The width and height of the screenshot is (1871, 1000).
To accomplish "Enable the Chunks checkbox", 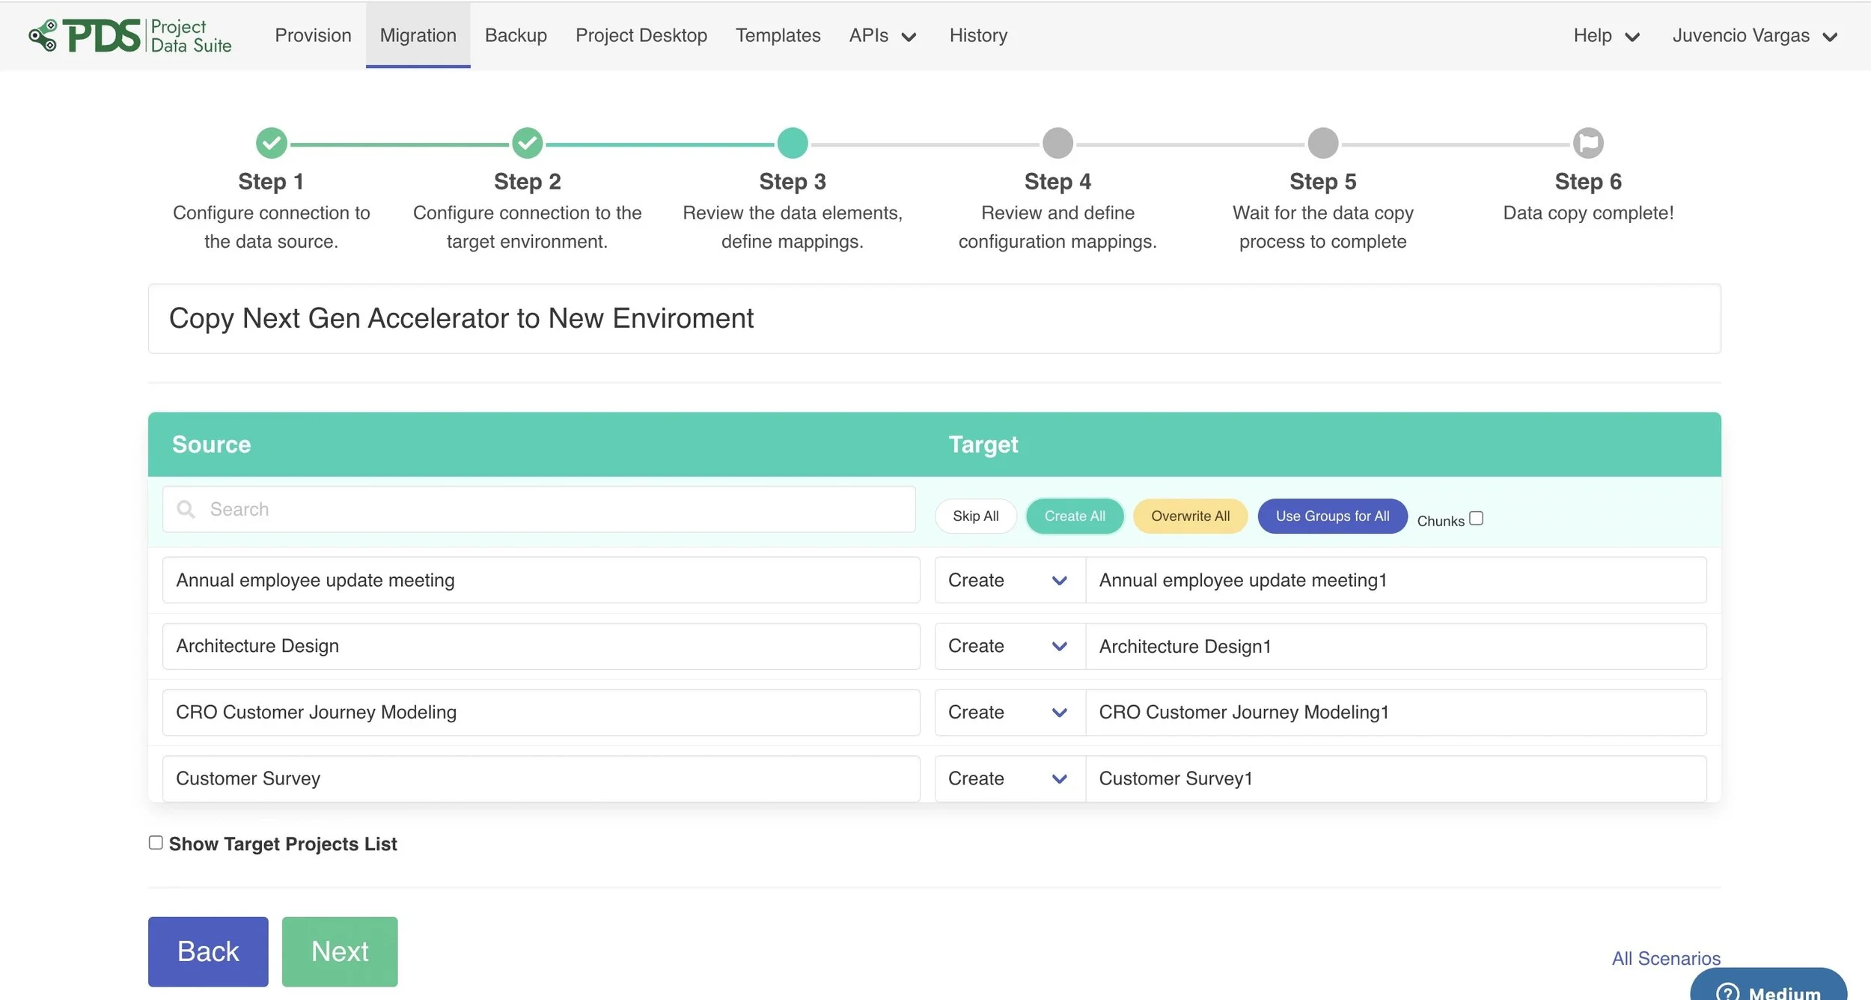I will click(x=1475, y=518).
